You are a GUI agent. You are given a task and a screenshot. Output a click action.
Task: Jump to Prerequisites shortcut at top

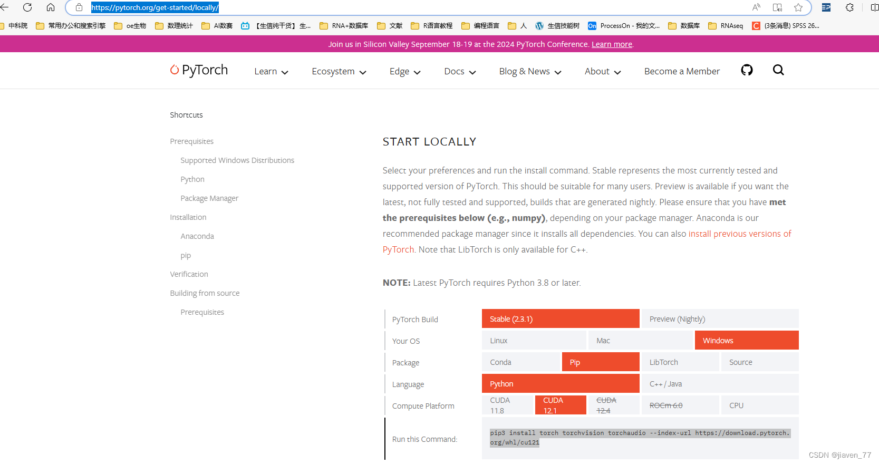pos(191,141)
